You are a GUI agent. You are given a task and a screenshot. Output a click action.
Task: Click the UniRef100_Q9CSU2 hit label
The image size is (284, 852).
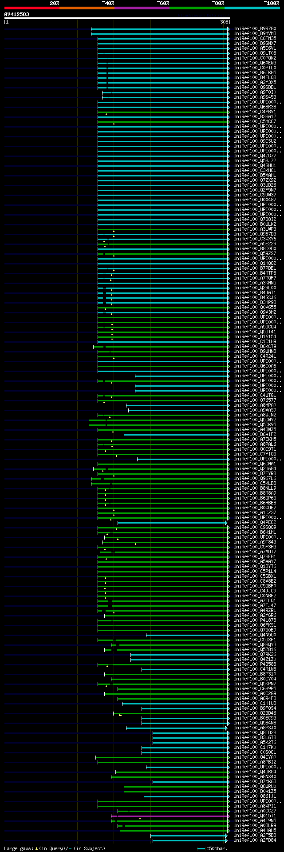(x=255, y=141)
